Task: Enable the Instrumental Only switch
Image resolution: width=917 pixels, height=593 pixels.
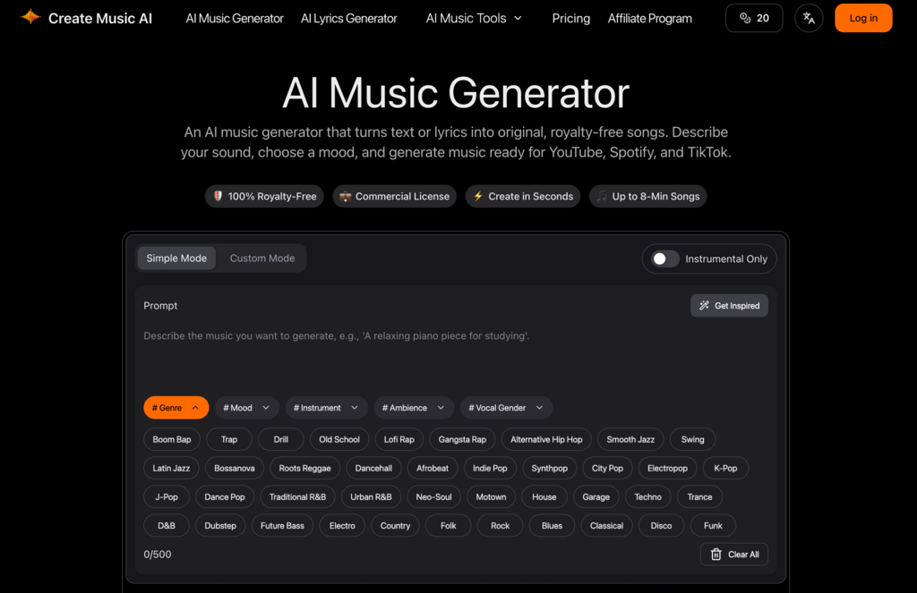Action: (x=662, y=258)
